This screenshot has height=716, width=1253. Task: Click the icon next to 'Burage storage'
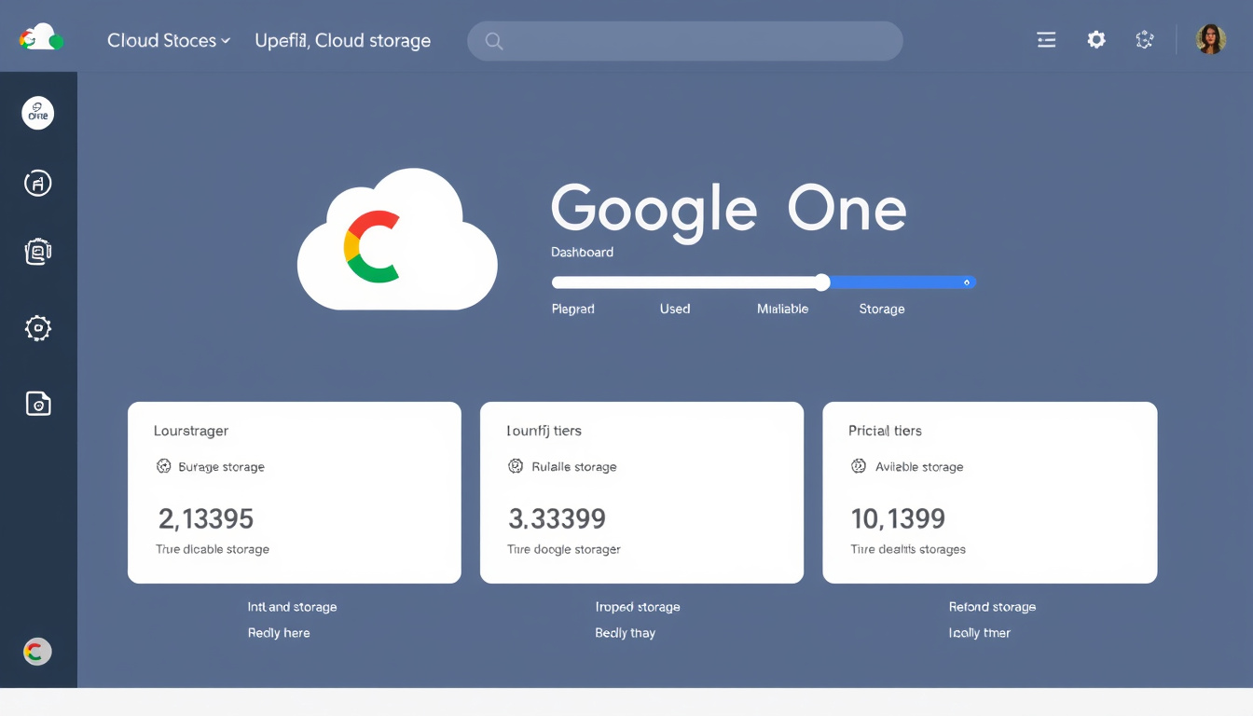tap(164, 466)
